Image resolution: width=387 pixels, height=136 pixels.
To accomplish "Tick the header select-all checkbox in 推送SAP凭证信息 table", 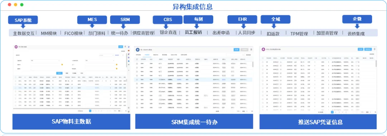I will click(263, 58).
